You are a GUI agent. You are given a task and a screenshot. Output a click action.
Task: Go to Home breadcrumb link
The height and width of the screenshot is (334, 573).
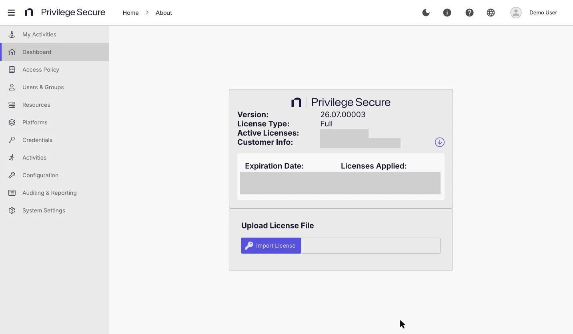point(130,13)
